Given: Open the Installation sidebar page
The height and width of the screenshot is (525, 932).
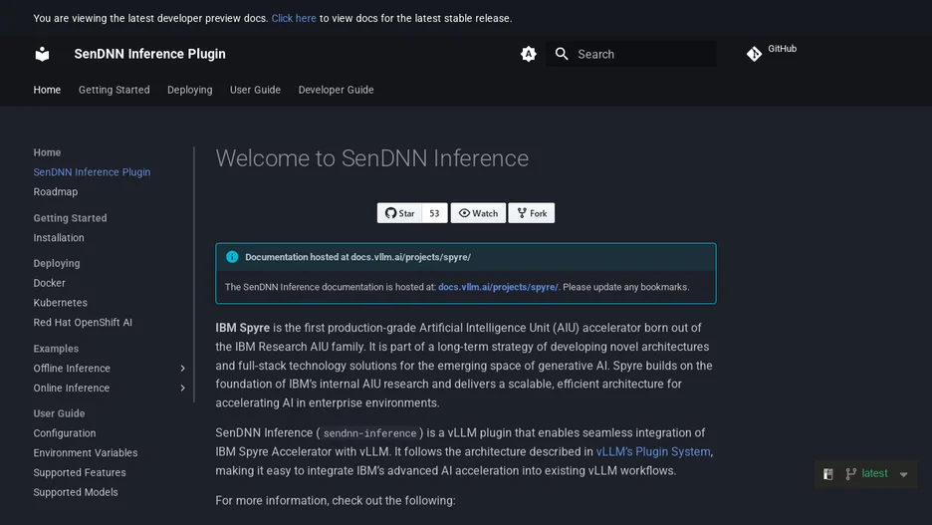Looking at the screenshot, I should (x=58, y=237).
